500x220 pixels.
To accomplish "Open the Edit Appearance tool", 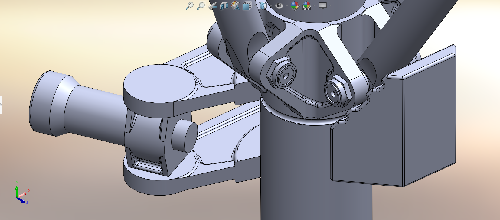I will pos(295,5).
